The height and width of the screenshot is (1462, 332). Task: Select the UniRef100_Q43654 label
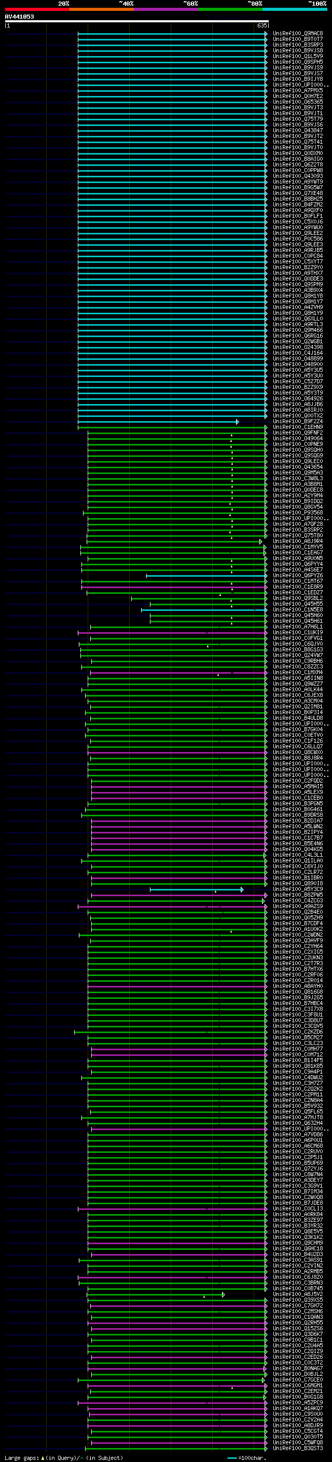click(x=298, y=467)
